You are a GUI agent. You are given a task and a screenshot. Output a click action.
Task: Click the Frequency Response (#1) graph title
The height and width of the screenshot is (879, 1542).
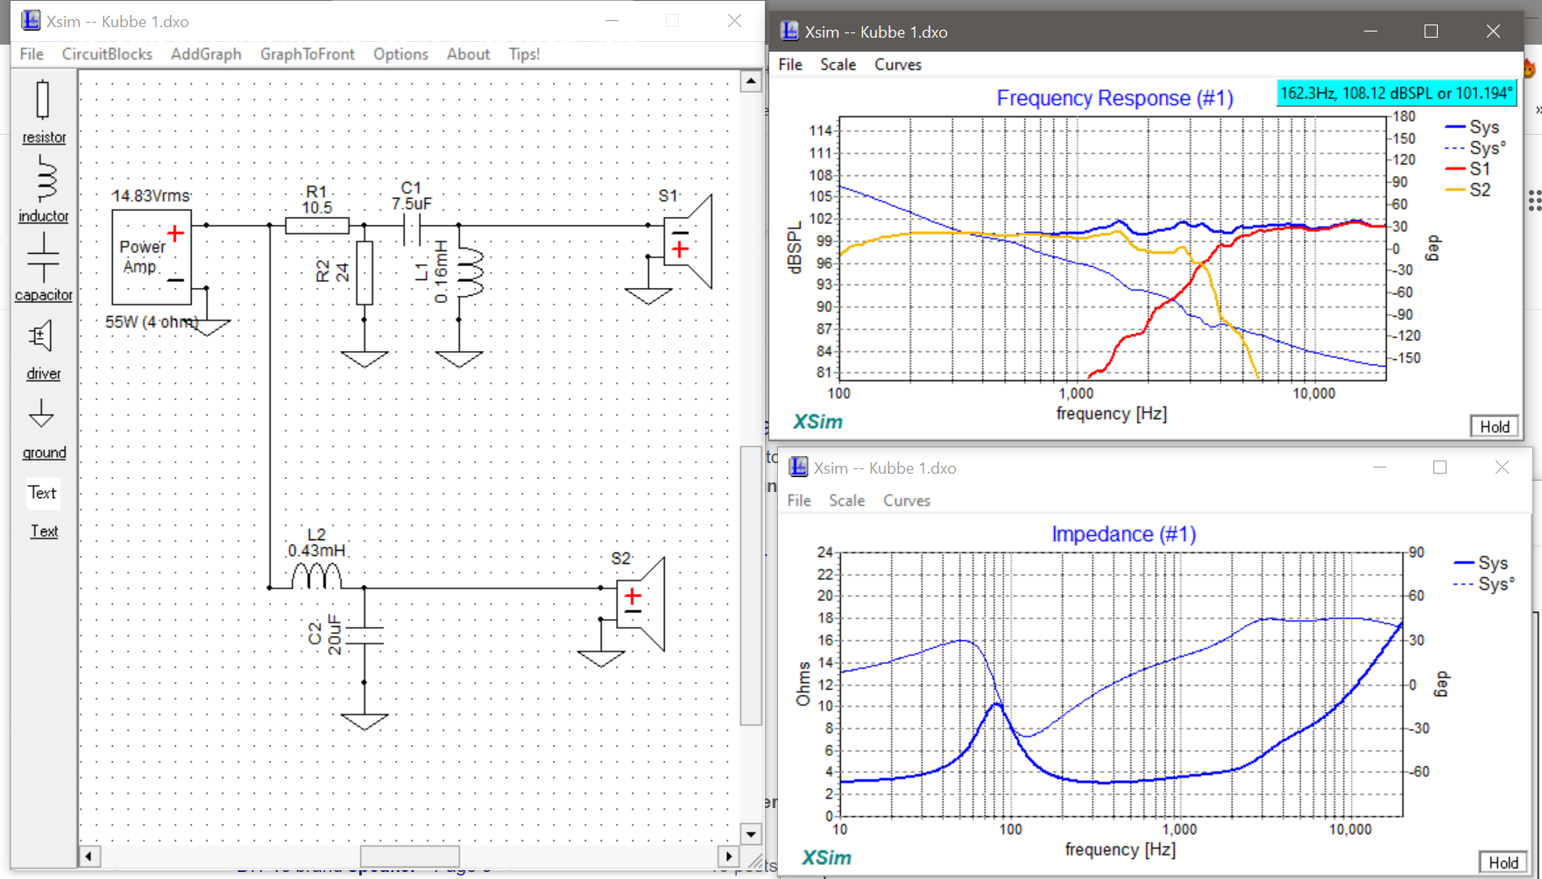point(1114,98)
